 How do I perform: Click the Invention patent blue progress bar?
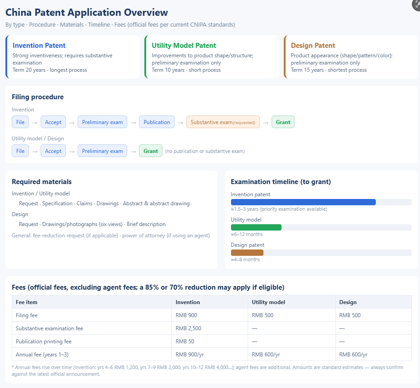(x=303, y=202)
